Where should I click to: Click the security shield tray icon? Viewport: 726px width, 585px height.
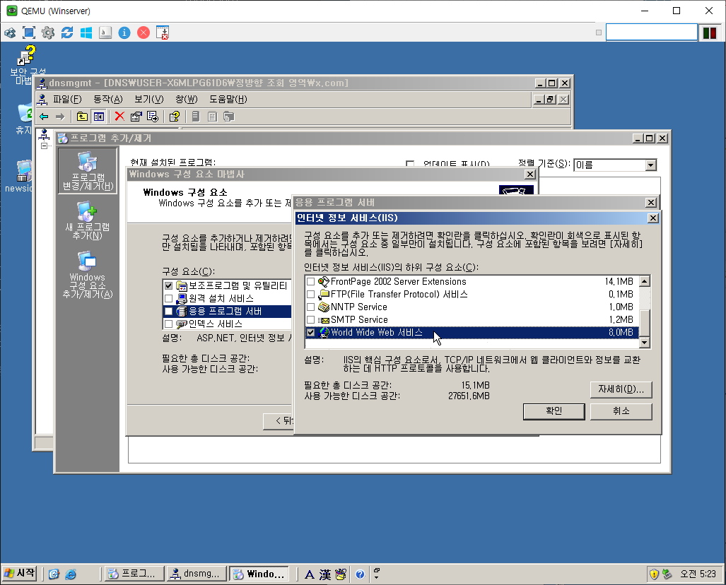pyautogui.click(x=654, y=574)
